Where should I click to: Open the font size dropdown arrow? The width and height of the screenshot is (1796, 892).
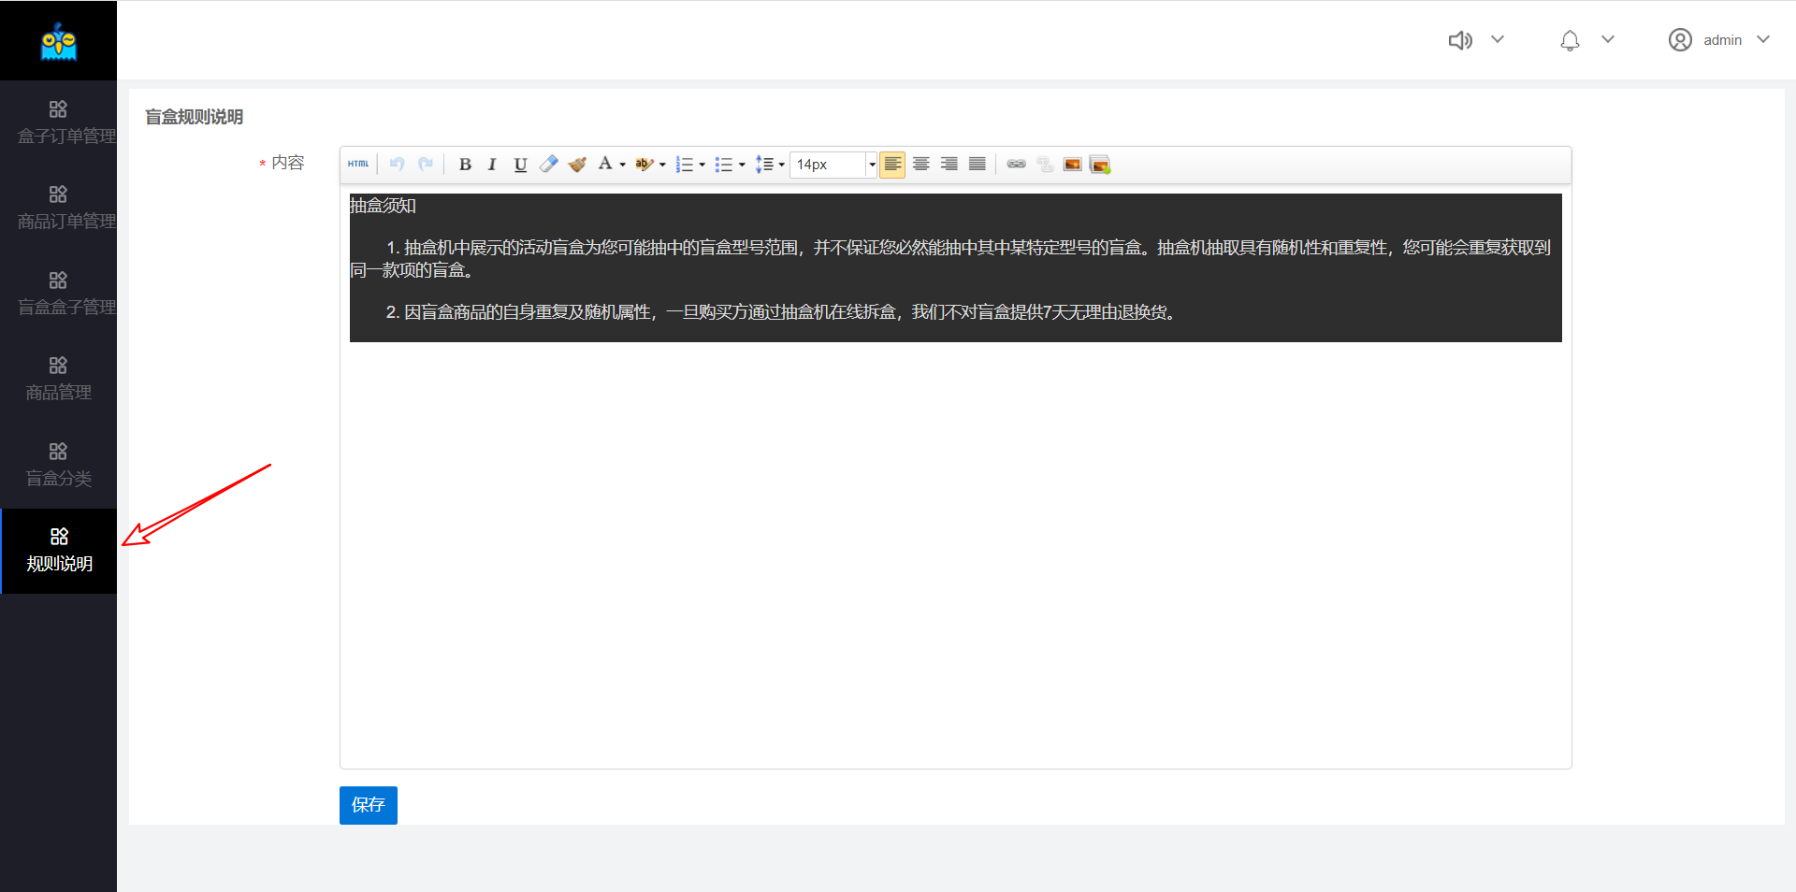[x=872, y=165]
